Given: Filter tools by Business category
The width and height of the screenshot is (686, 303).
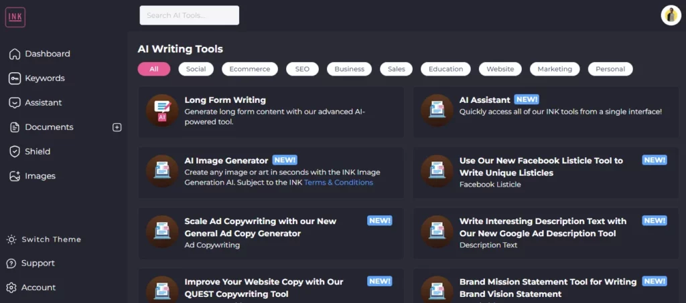Looking at the screenshot, I should (349, 69).
